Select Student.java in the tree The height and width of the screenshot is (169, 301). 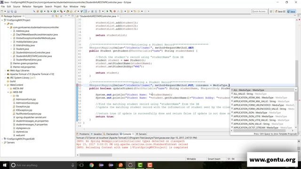22,49
